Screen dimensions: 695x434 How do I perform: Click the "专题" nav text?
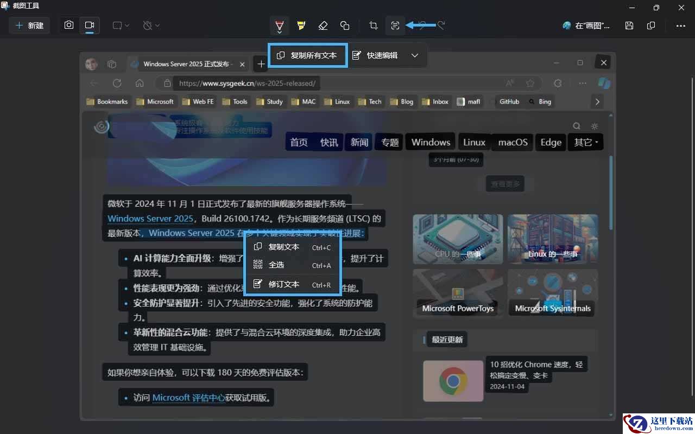point(390,143)
